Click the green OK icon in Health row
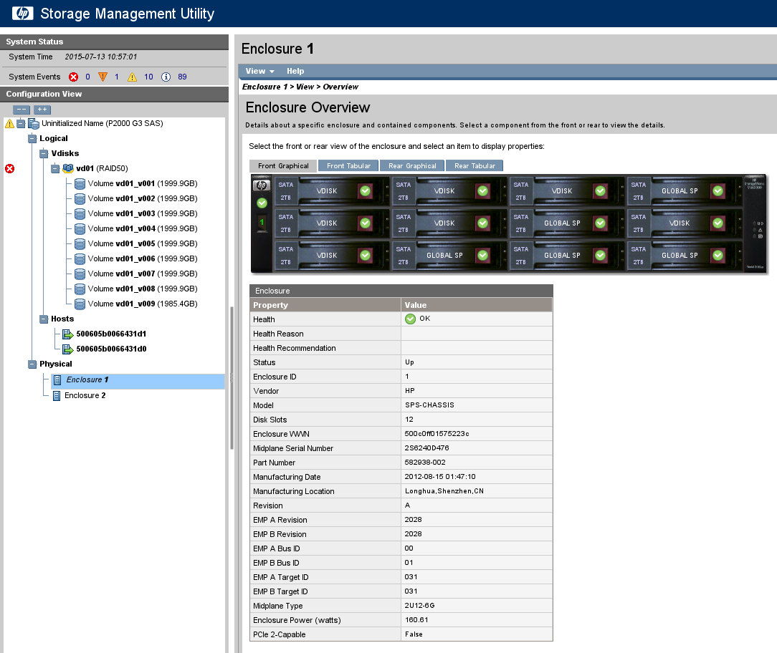The height and width of the screenshot is (653, 777). (x=410, y=319)
